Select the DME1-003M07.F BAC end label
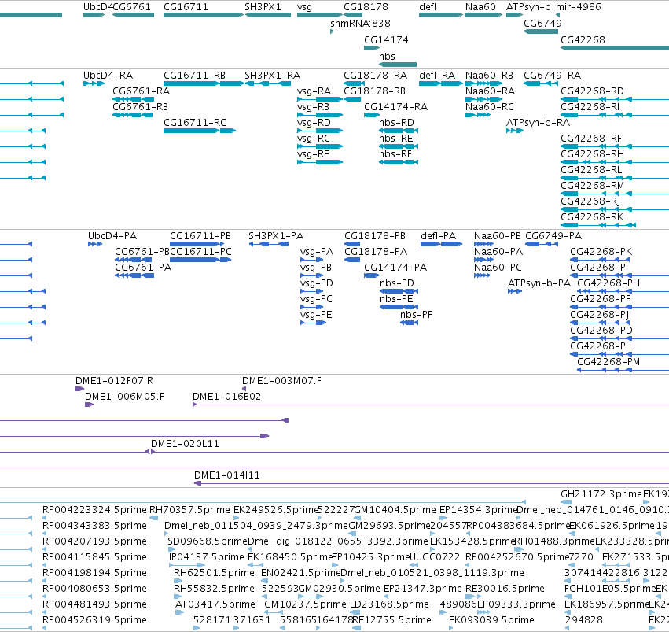The width and height of the screenshot is (669, 632). pyautogui.click(x=281, y=381)
